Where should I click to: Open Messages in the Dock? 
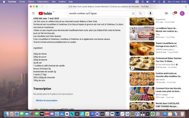tap(22, 114)
